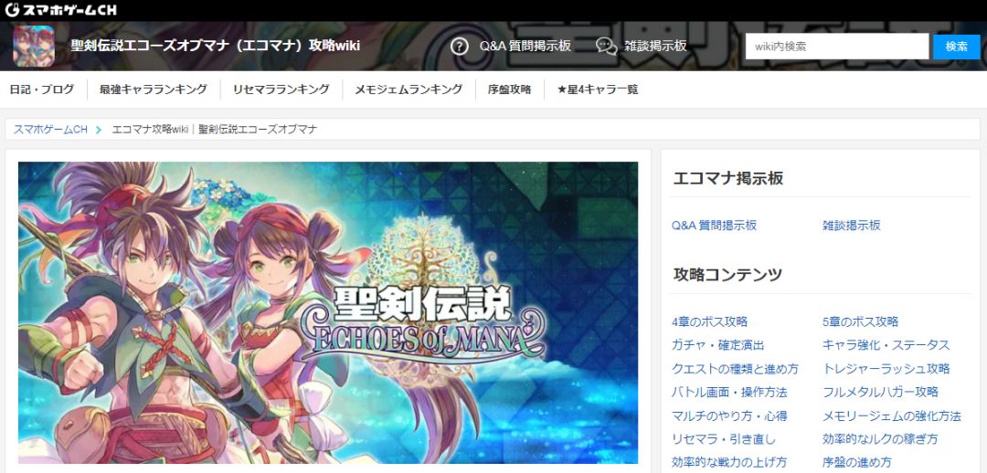Screen dimensions: 987x473
Task: Open the game app icon thumbnail
Action: pyautogui.click(x=34, y=46)
